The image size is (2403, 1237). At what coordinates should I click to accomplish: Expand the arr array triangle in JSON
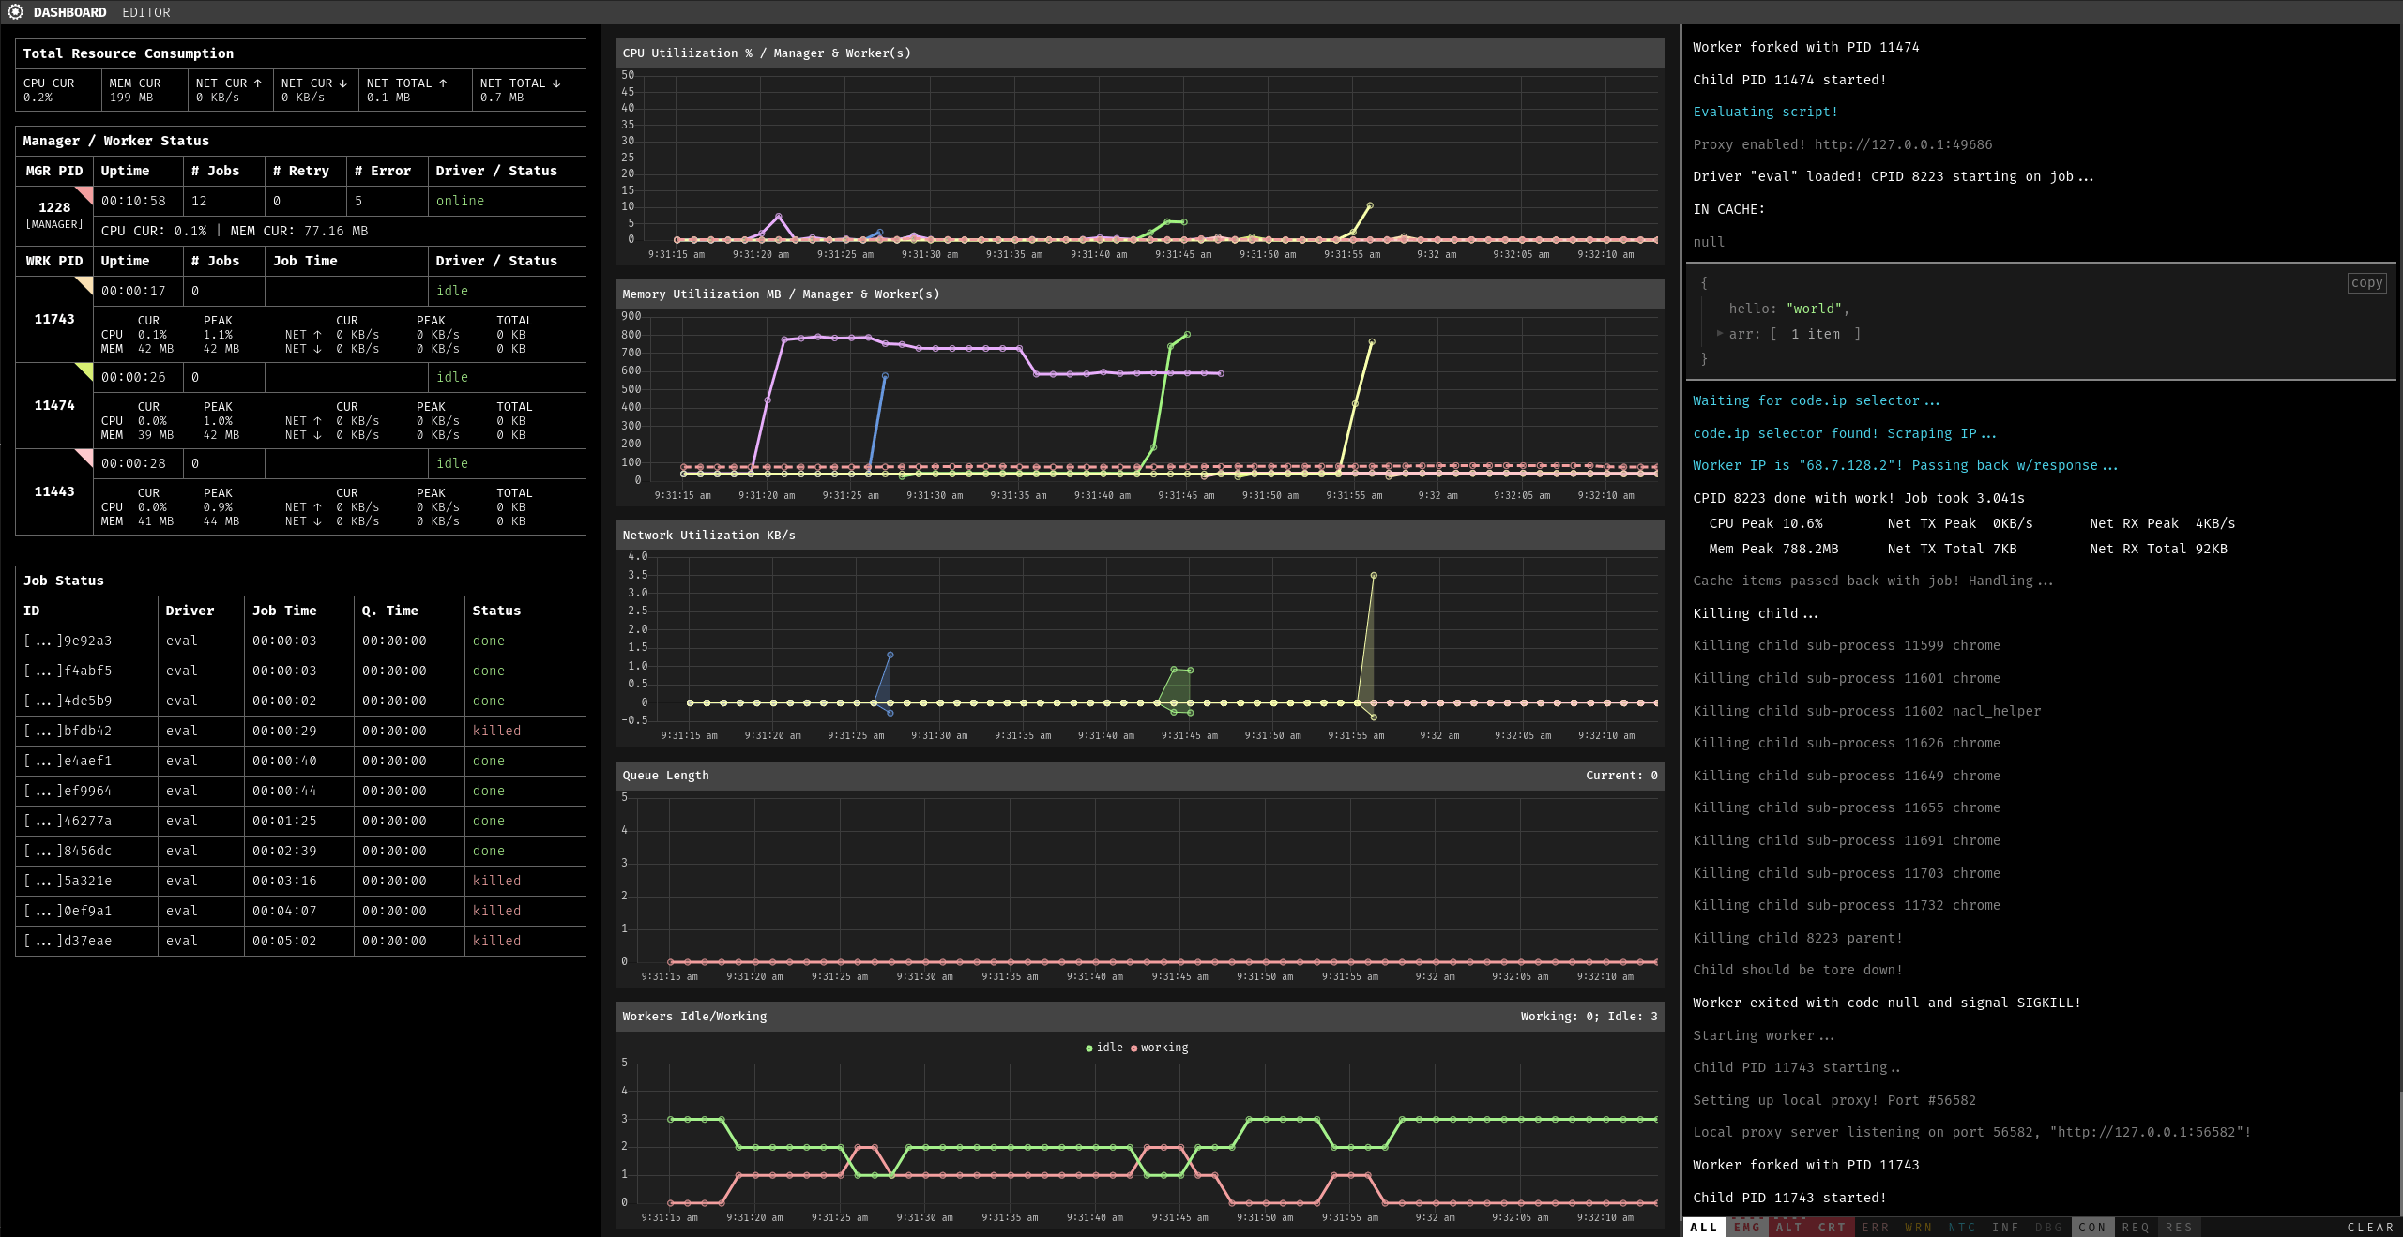(1720, 333)
